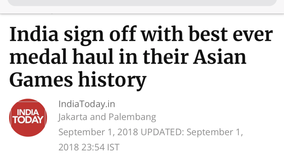Screen dimensions: 284x160
Task: Select "Jakarta" in the location line
Action: [73, 117]
